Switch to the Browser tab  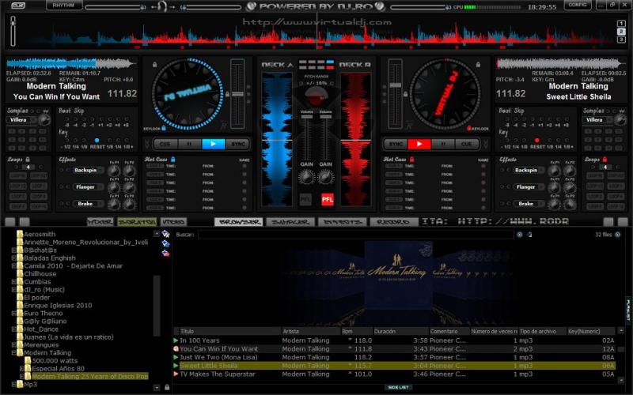coord(239,222)
